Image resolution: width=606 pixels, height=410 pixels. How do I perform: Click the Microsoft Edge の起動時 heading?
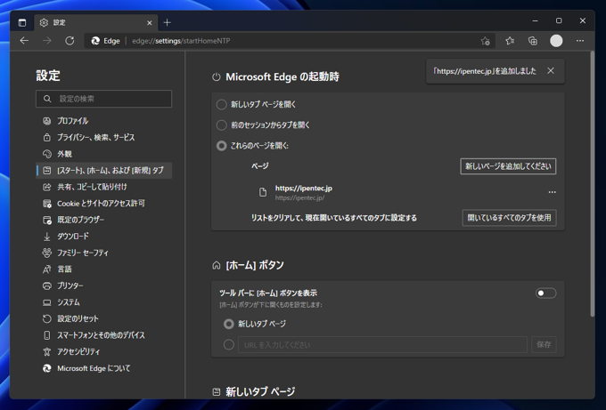(x=283, y=76)
